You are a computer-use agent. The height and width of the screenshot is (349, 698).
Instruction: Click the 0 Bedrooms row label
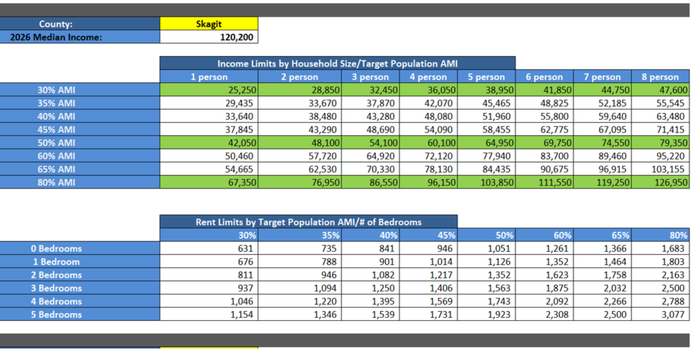[80, 248]
